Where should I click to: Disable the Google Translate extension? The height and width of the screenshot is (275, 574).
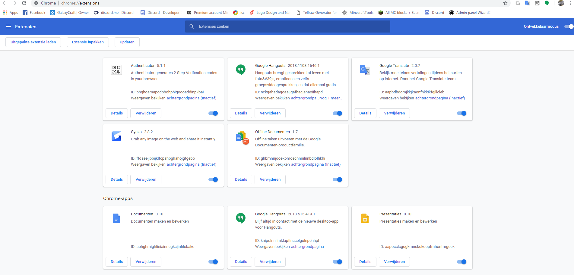pos(462,113)
